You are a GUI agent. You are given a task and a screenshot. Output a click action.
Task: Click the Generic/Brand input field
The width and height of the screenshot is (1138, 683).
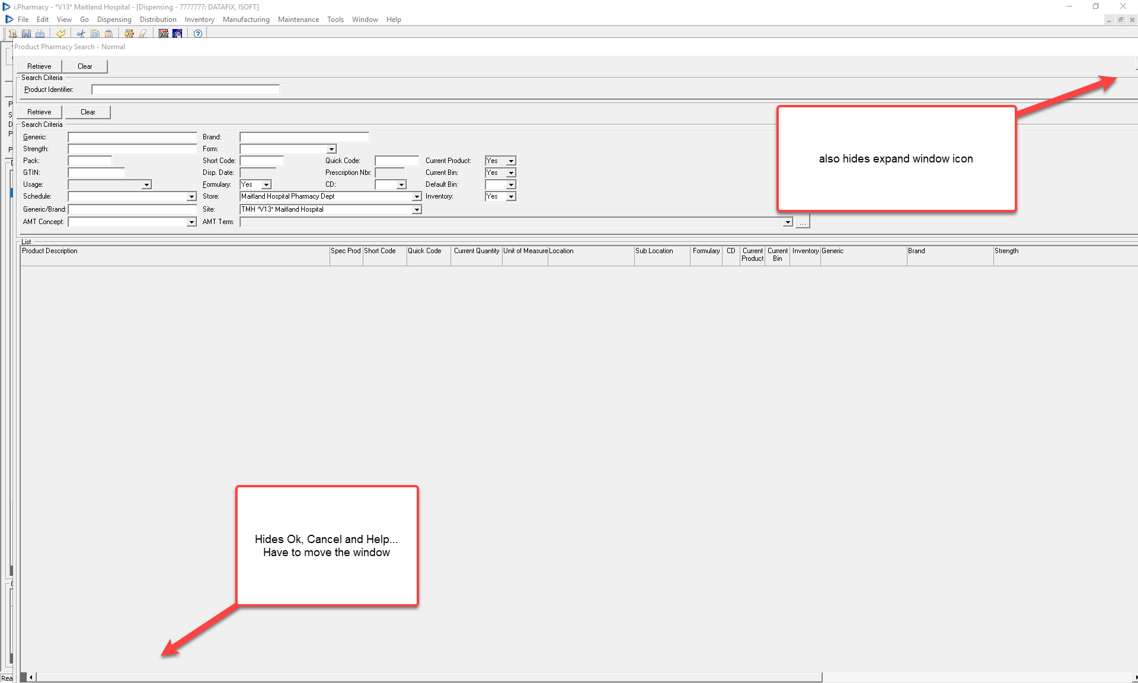pyautogui.click(x=132, y=209)
